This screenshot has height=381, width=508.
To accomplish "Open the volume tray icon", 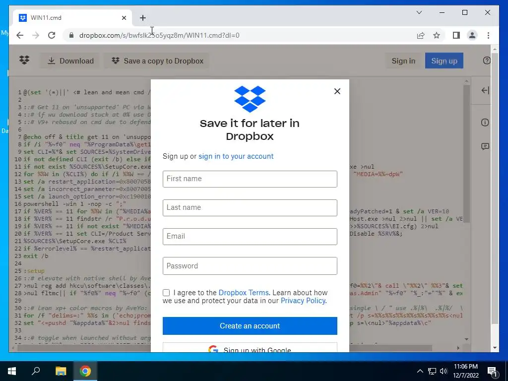I will (444, 371).
